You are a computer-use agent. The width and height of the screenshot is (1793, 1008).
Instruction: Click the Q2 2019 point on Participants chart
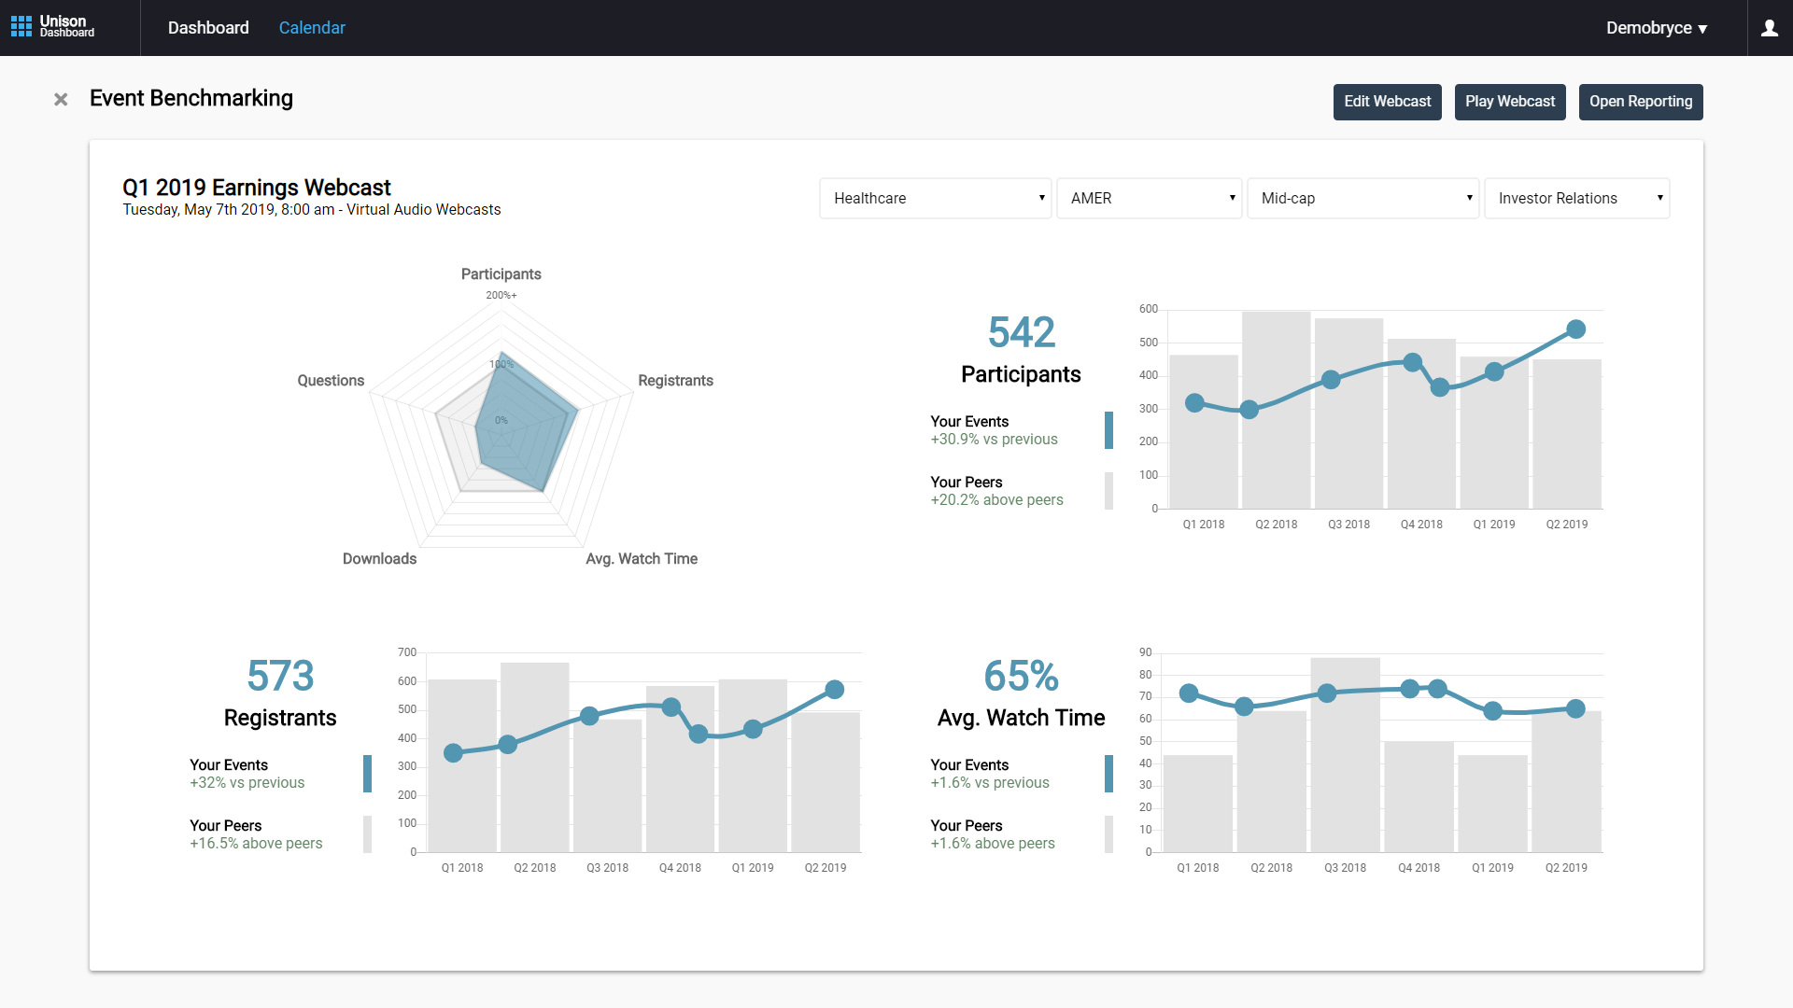pyautogui.click(x=1575, y=329)
